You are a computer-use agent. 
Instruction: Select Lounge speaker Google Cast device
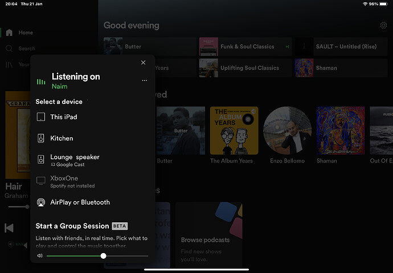tap(93, 160)
